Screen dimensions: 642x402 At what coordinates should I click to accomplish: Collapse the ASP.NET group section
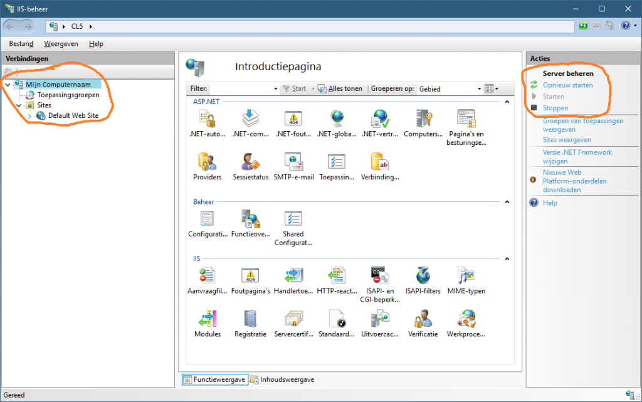coord(507,101)
